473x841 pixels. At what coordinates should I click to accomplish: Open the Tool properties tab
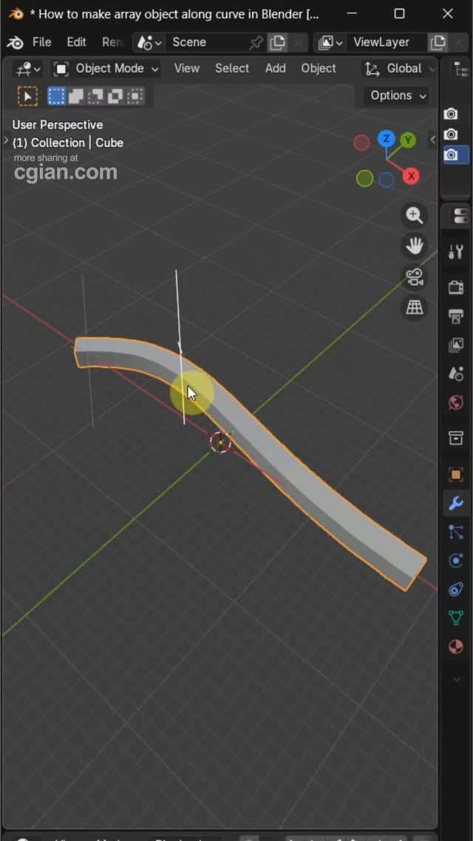[456, 251]
